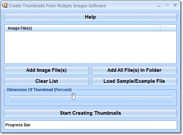This screenshot has width=183, height=135.
Task: Click the thumbnail dimension slider handle
Action: pos(74,96)
